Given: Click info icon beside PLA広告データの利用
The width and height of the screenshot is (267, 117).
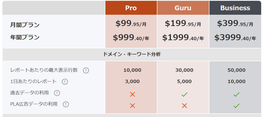Looking at the screenshot, I should (x=66, y=104).
